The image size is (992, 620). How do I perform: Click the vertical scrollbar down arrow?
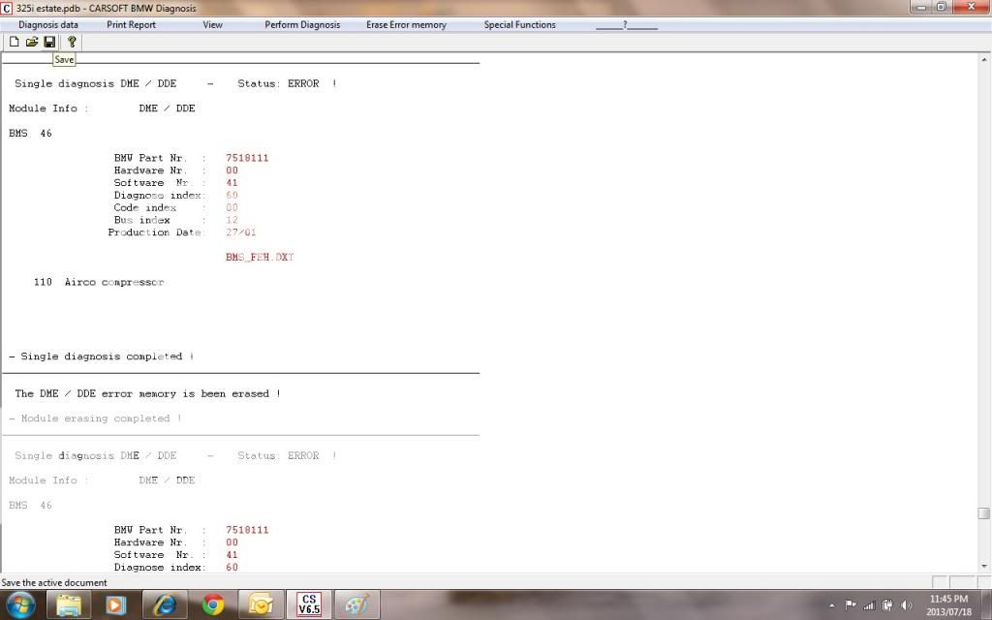(983, 567)
